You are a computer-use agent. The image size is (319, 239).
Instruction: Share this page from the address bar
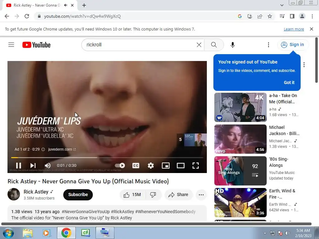coord(259,16)
